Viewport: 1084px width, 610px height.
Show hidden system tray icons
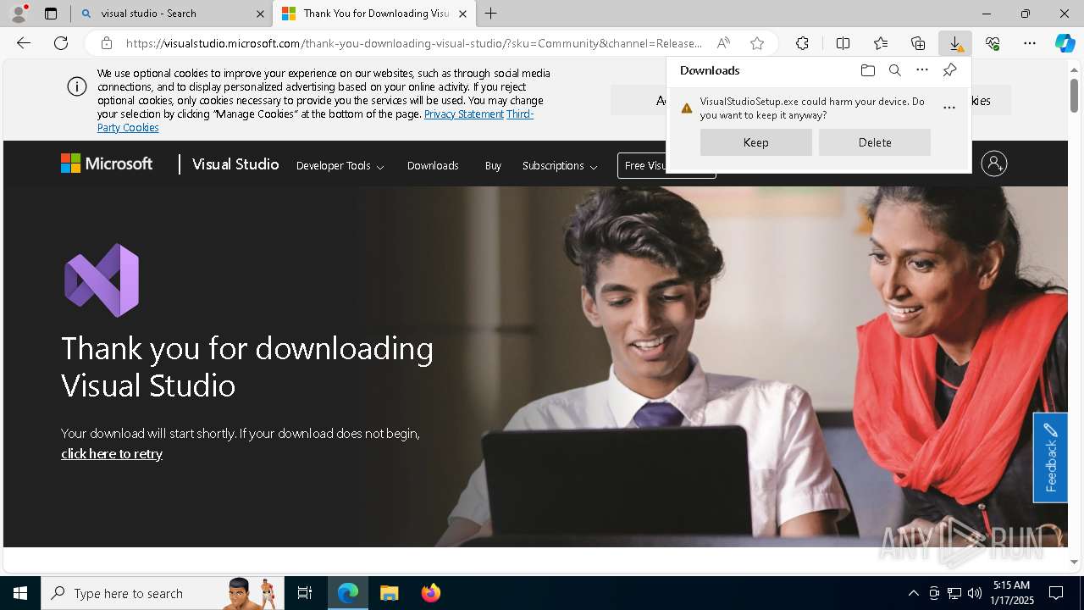point(913,593)
